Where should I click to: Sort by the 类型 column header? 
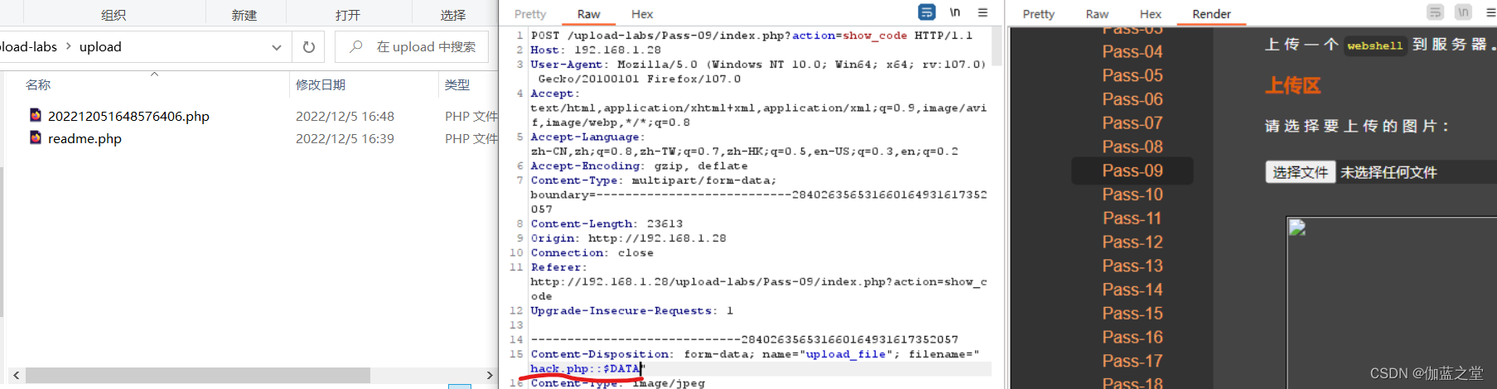(457, 84)
